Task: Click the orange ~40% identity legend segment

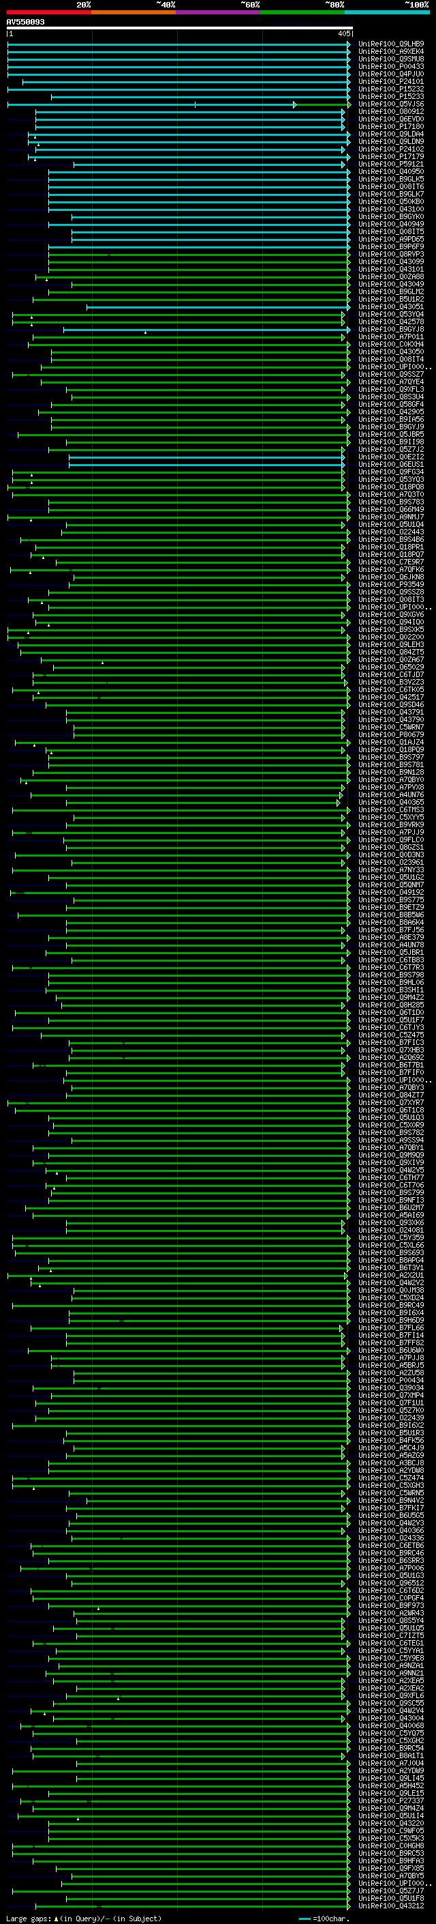Action: coord(134,12)
